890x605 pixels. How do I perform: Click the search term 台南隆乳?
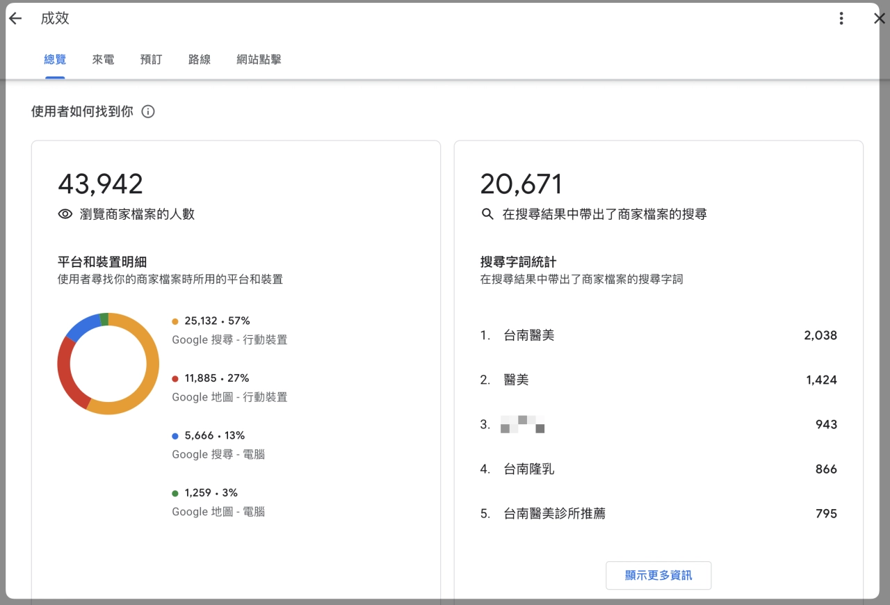click(x=529, y=469)
